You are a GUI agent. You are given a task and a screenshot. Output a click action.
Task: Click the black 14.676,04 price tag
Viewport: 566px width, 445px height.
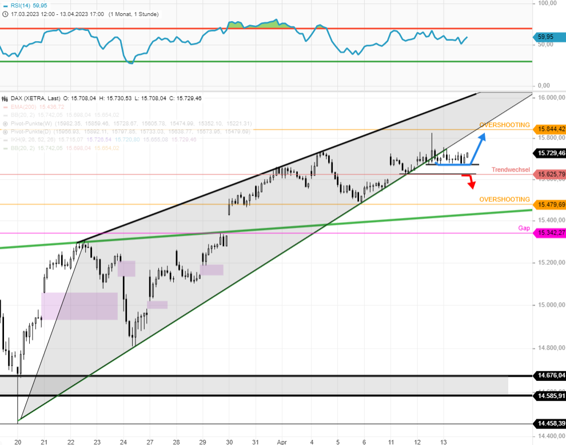coord(549,376)
